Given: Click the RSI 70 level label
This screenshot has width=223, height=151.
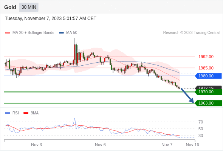Looking at the screenshot, I should pos(201,122).
